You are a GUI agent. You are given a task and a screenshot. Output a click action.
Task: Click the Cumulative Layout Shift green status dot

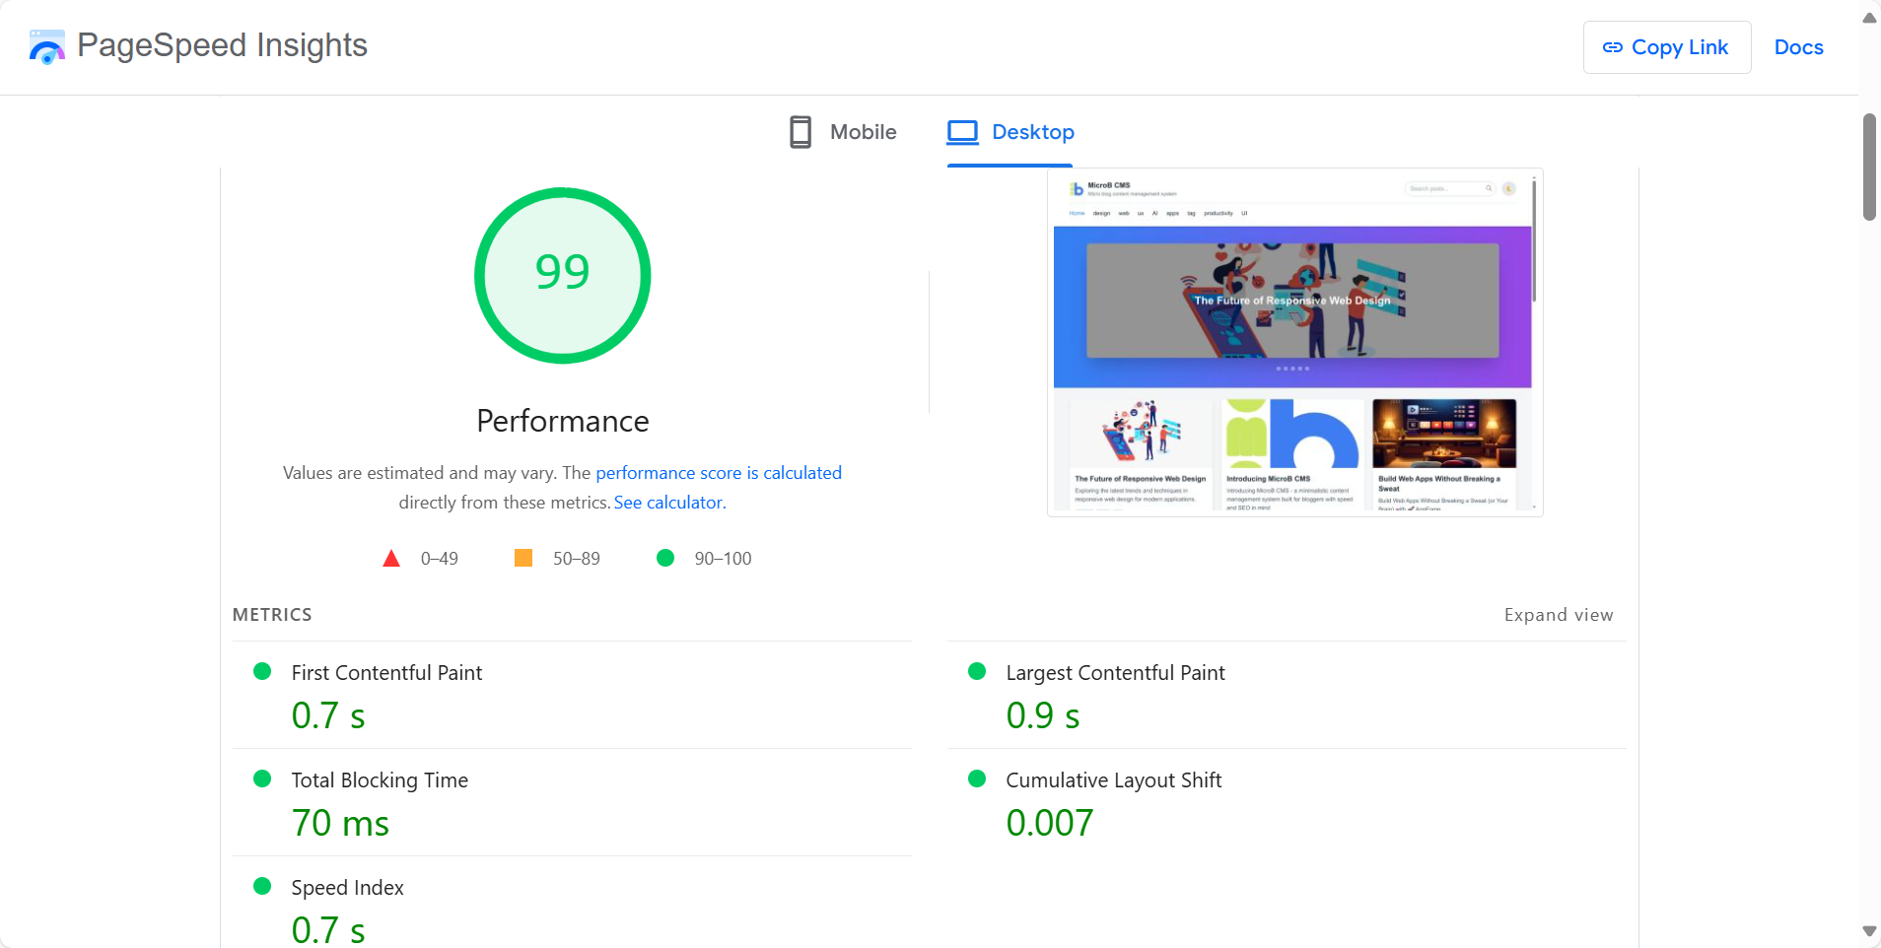pyautogui.click(x=977, y=779)
